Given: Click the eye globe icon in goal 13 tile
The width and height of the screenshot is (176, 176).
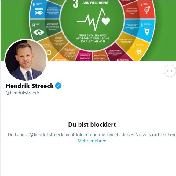Looking at the screenshot, I should click(38, 32).
